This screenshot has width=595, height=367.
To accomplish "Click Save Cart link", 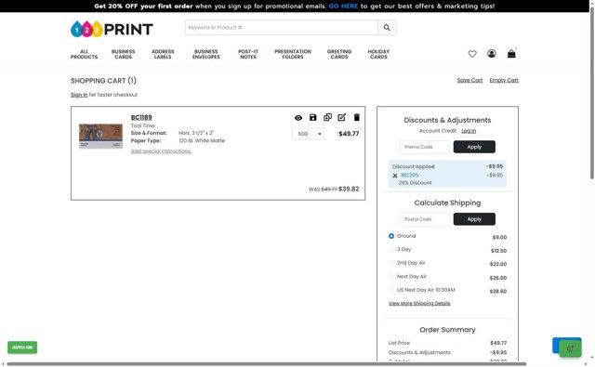I will pos(469,80).
